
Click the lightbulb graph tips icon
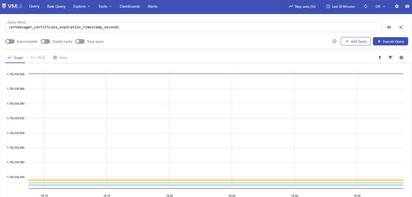click(391, 58)
